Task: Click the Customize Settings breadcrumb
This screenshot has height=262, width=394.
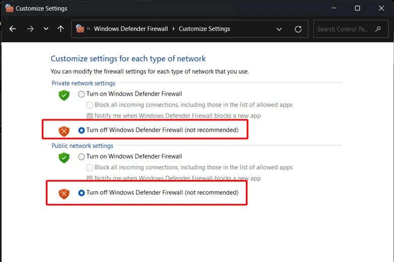Action: [x=204, y=29]
